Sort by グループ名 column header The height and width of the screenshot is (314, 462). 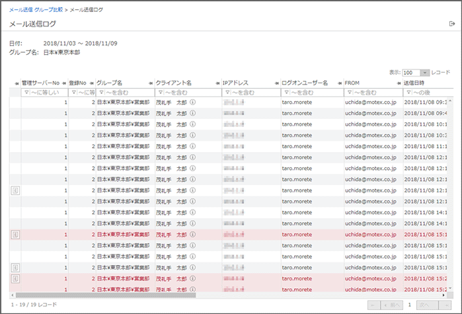(x=109, y=83)
